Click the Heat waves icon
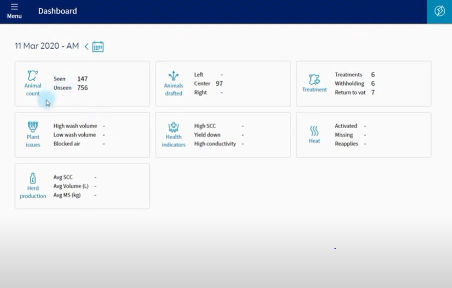Image resolution: width=452 pixels, height=288 pixels. pos(314,131)
